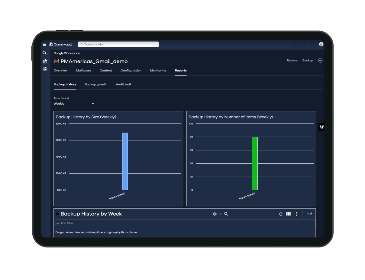Image resolution: width=365 pixels, height=280 pixels.
Task: Switch to the Mailboxes tab
Action: (84, 71)
